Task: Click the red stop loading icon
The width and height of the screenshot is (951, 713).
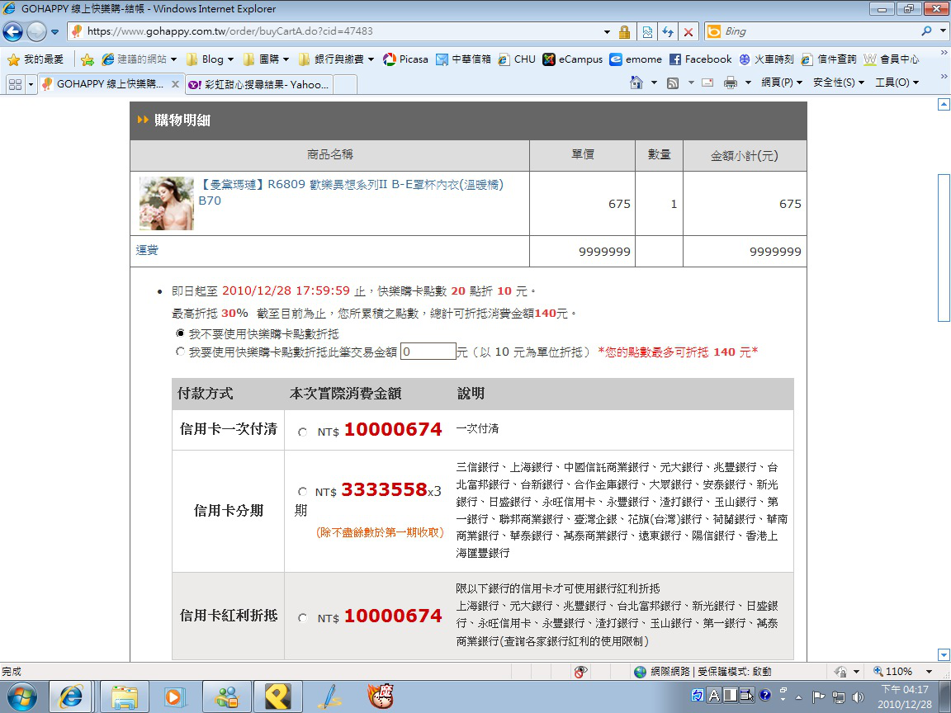Action: click(x=688, y=31)
